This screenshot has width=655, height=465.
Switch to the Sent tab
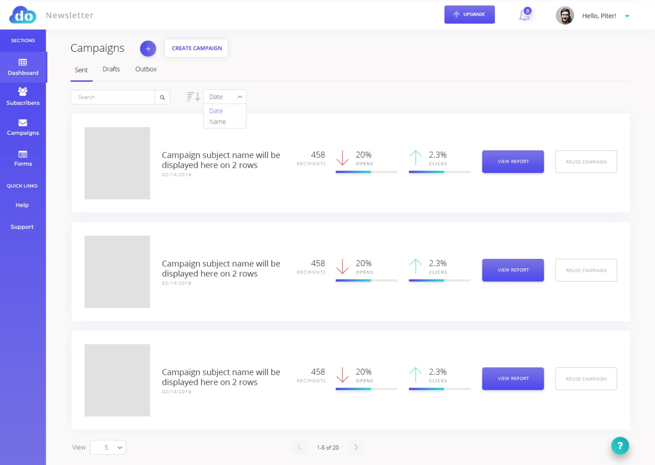pos(81,70)
